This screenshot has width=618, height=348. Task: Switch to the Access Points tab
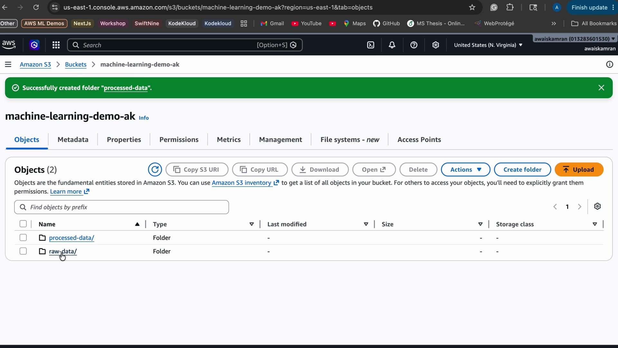(419, 140)
